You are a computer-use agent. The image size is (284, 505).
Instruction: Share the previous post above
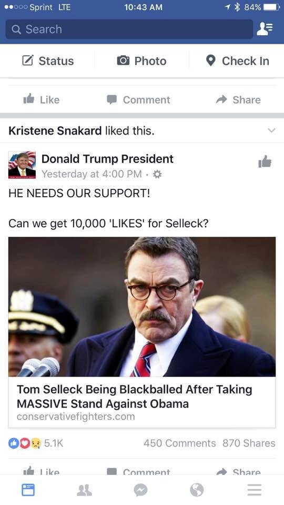(238, 99)
